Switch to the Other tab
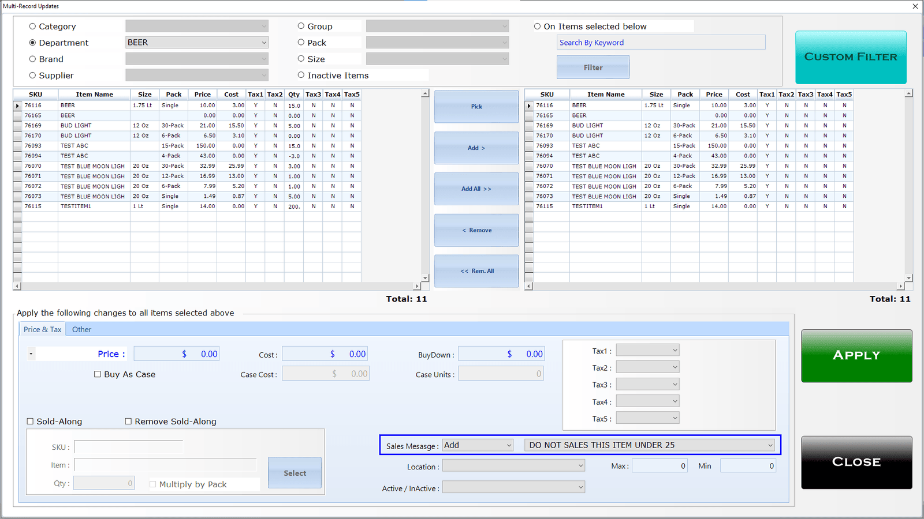This screenshot has height=519, width=924. [x=81, y=330]
